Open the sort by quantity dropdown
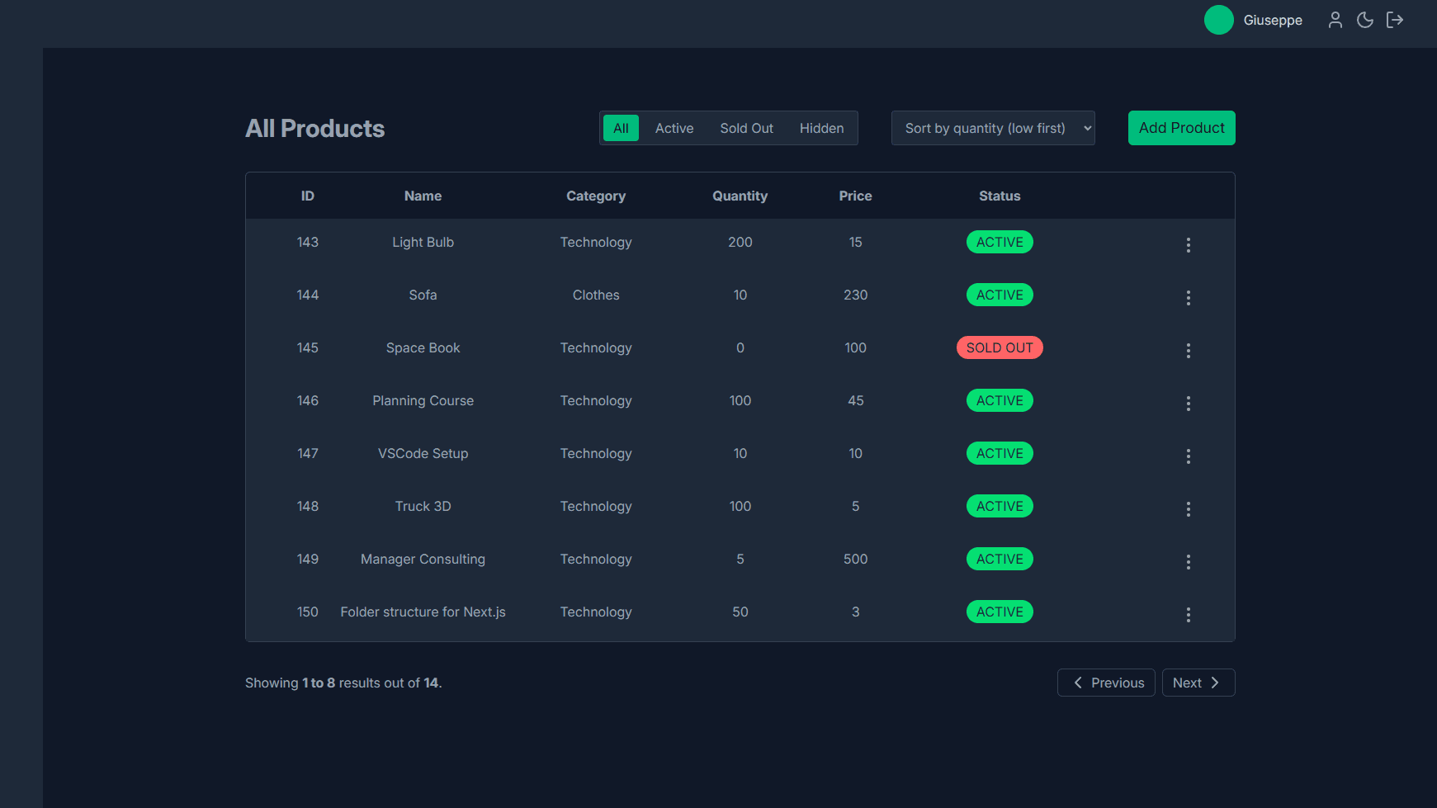This screenshot has width=1437, height=808. click(993, 128)
